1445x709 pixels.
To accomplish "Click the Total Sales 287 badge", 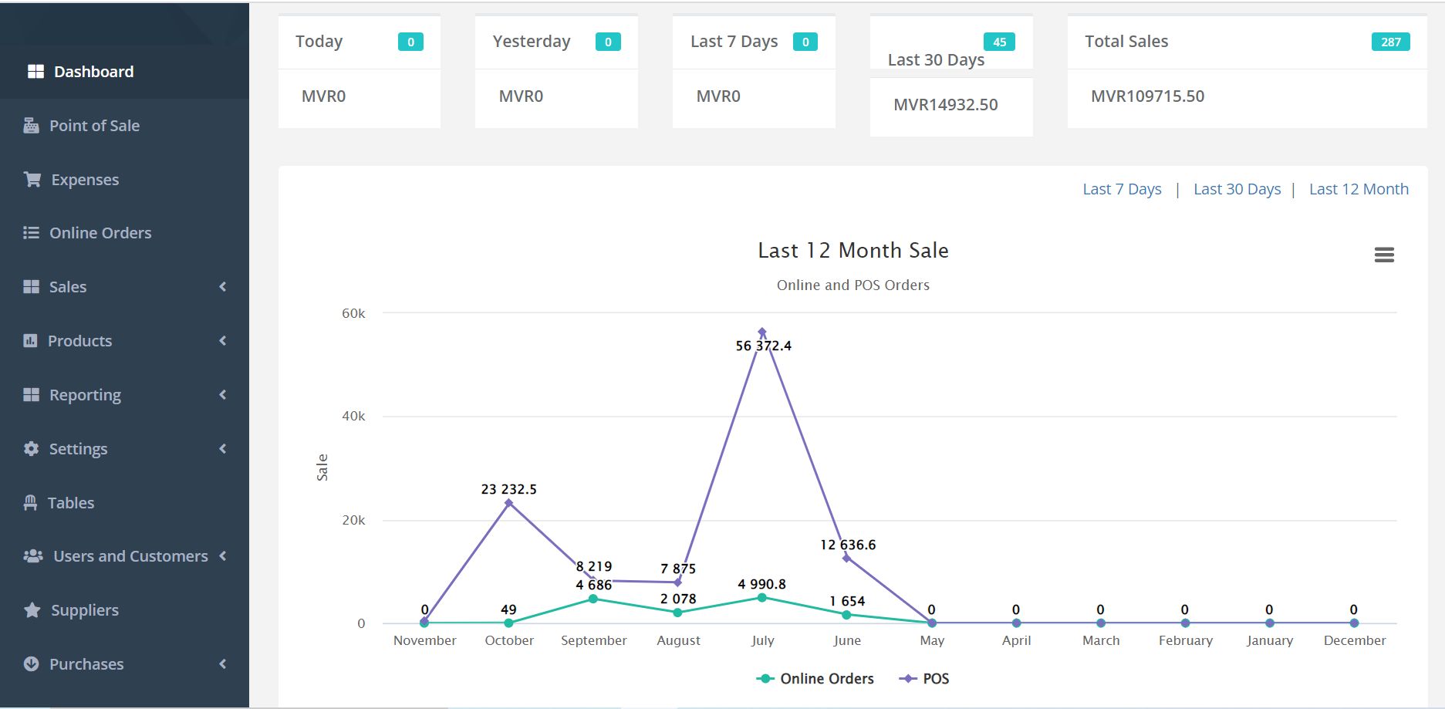I will pos(1390,42).
